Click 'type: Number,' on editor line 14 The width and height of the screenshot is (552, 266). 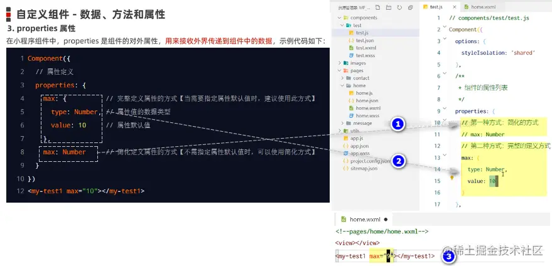click(487, 169)
